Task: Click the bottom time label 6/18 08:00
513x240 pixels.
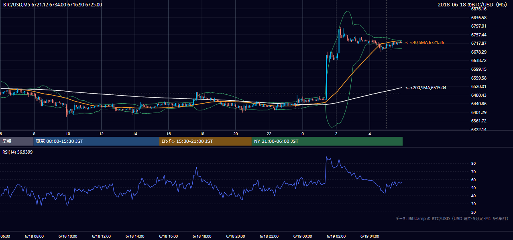Action: (x=35, y=236)
